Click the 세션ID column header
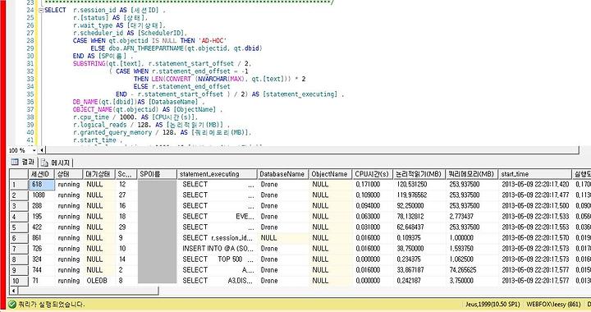The image size is (591, 312). (42, 174)
